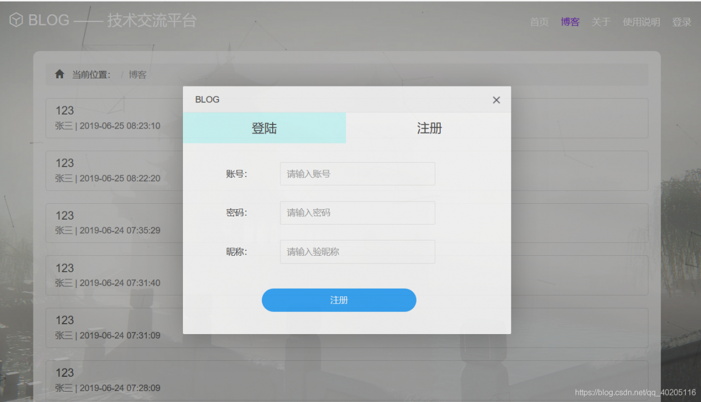The height and width of the screenshot is (402, 701).
Task: Click 博客 in the breadcrumb
Action: click(x=137, y=74)
